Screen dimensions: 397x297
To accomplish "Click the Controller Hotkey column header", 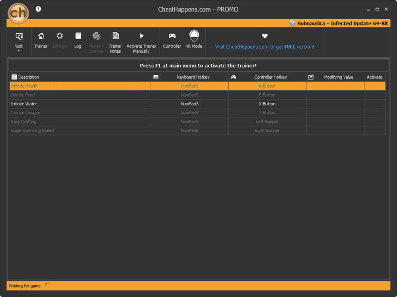I will [267, 77].
